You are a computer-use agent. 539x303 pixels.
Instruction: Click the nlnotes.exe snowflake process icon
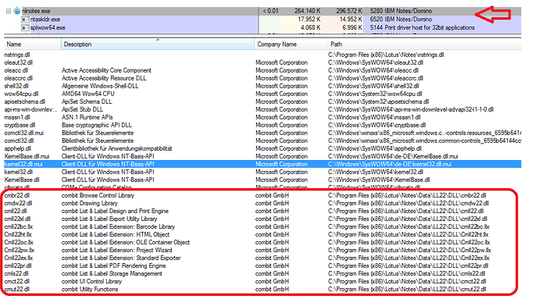point(17,11)
